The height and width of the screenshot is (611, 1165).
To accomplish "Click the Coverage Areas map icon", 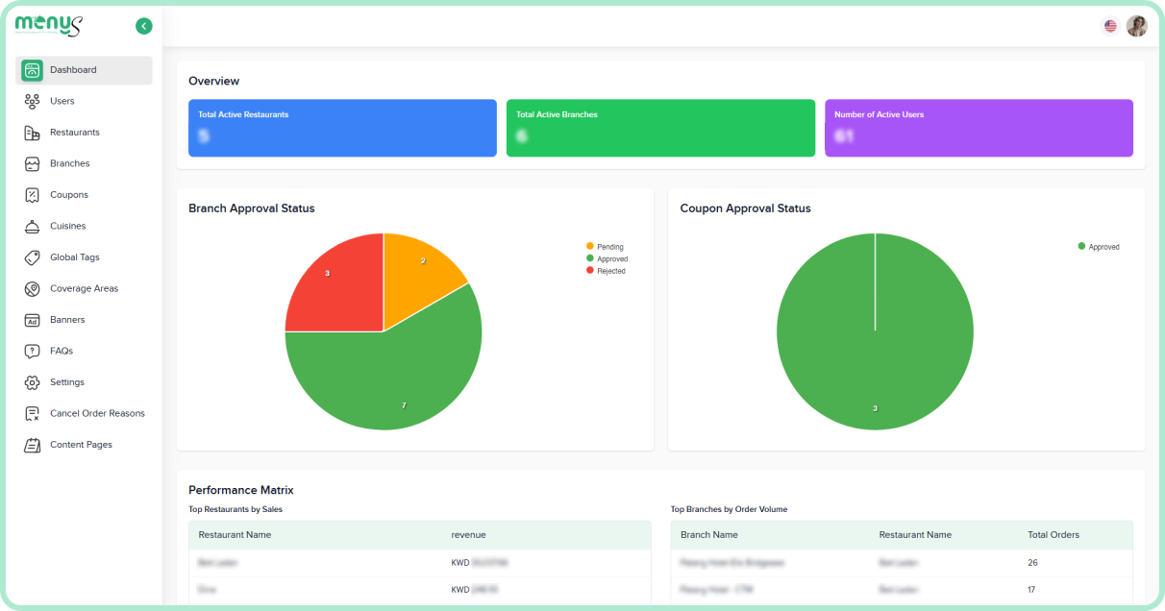I will click(33, 288).
